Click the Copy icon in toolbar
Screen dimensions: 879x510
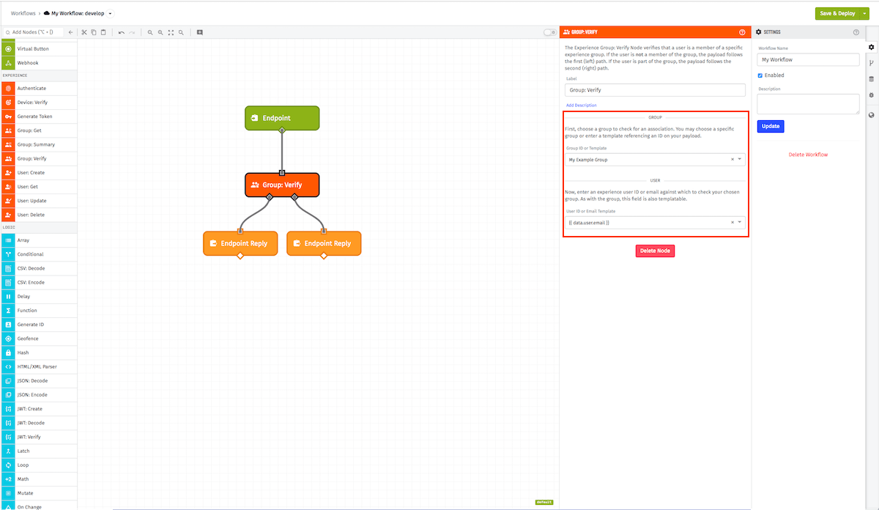pyautogui.click(x=94, y=32)
